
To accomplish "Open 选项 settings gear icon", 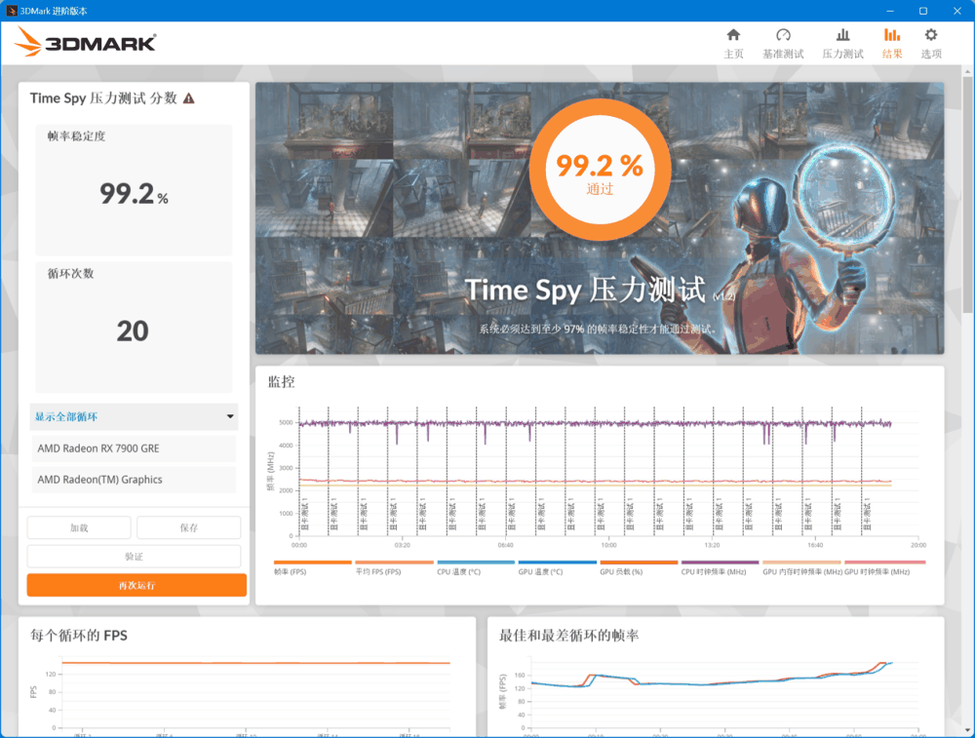I will [x=930, y=41].
